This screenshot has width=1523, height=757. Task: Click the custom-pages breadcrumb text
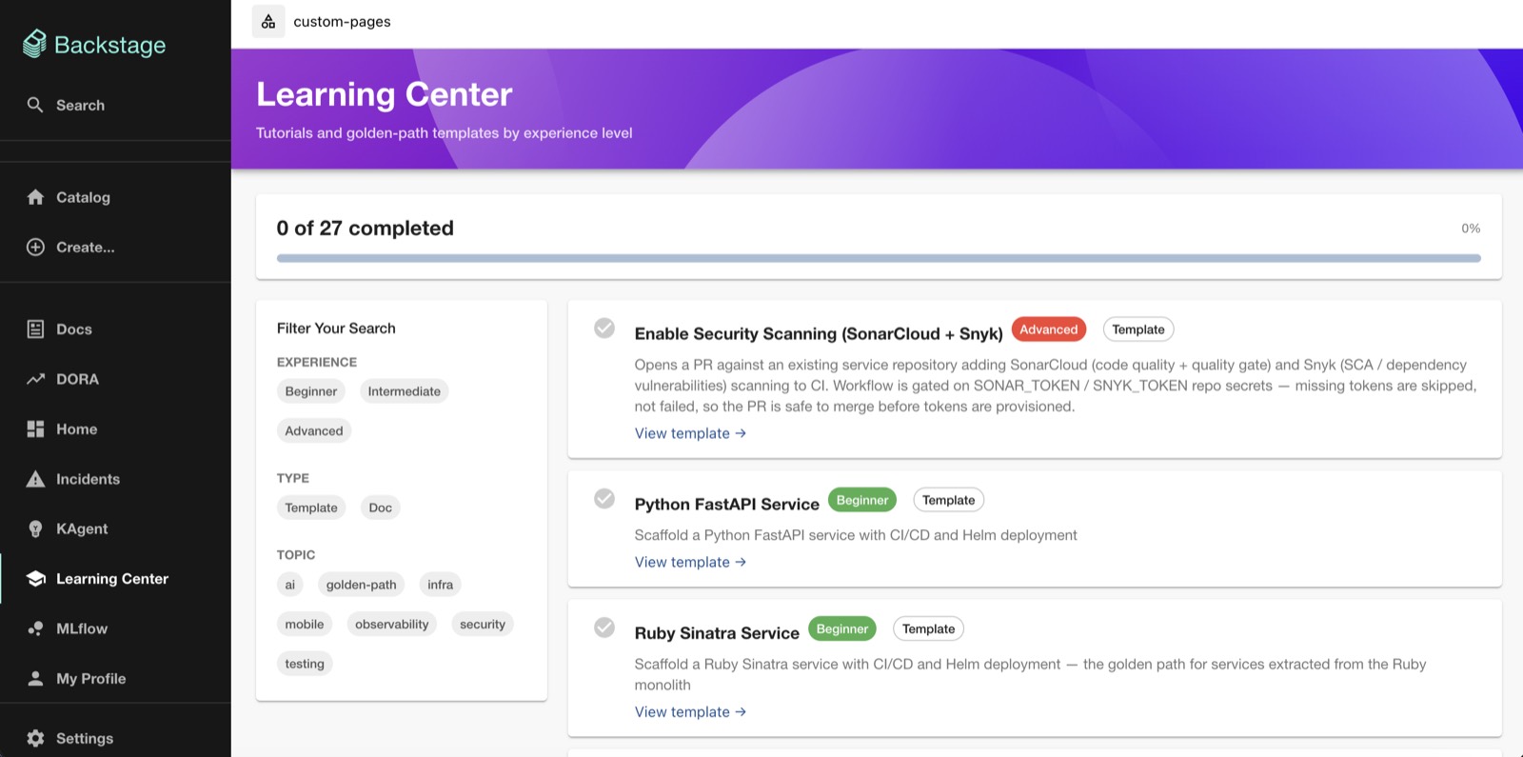pyautogui.click(x=342, y=21)
